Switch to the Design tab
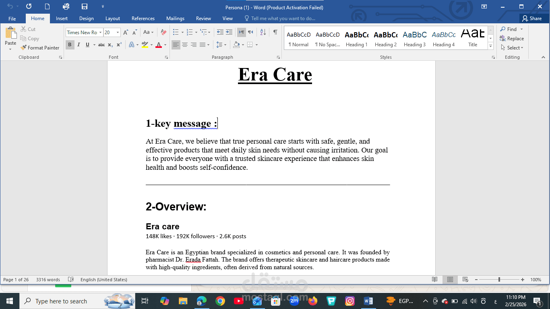Screen dimensions: 550x309 click(x=86, y=19)
